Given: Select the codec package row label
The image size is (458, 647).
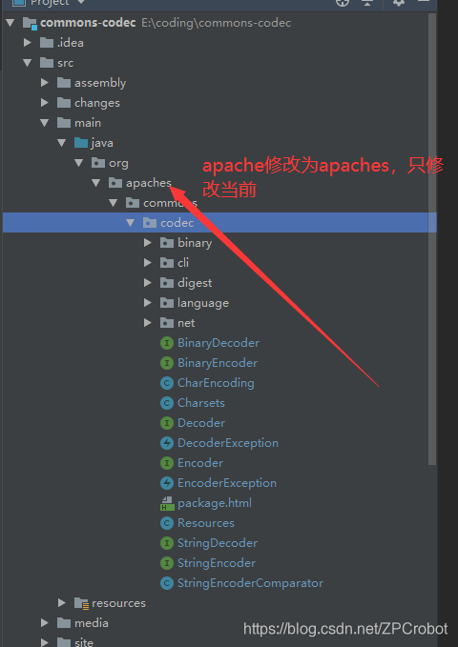Looking at the screenshot, I should click(x=177, y=223).
